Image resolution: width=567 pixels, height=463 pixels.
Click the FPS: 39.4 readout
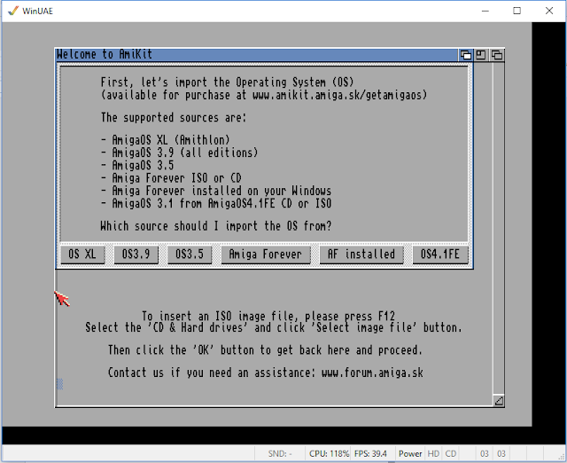pyautogui.click(x=370, y=453)
